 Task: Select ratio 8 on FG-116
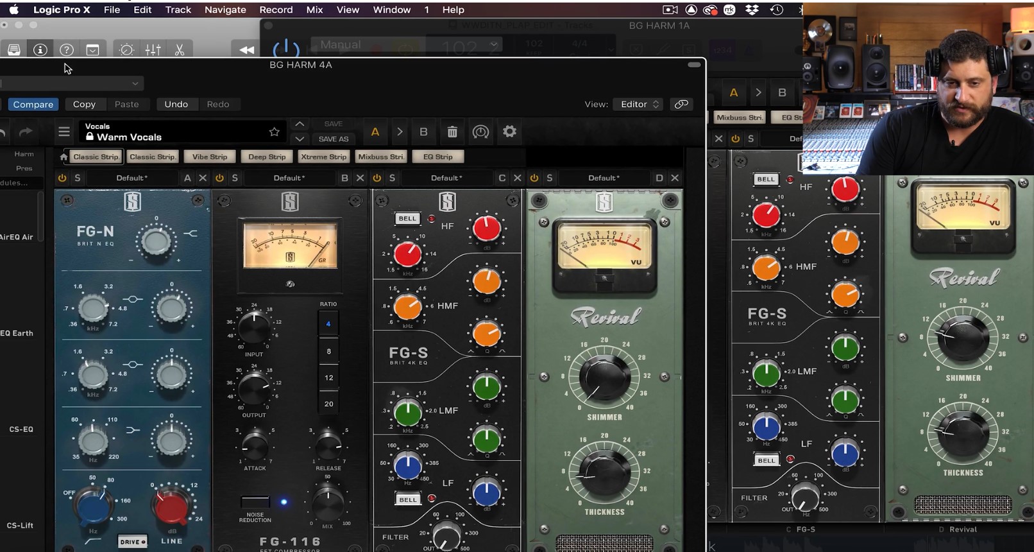[329, 351]
